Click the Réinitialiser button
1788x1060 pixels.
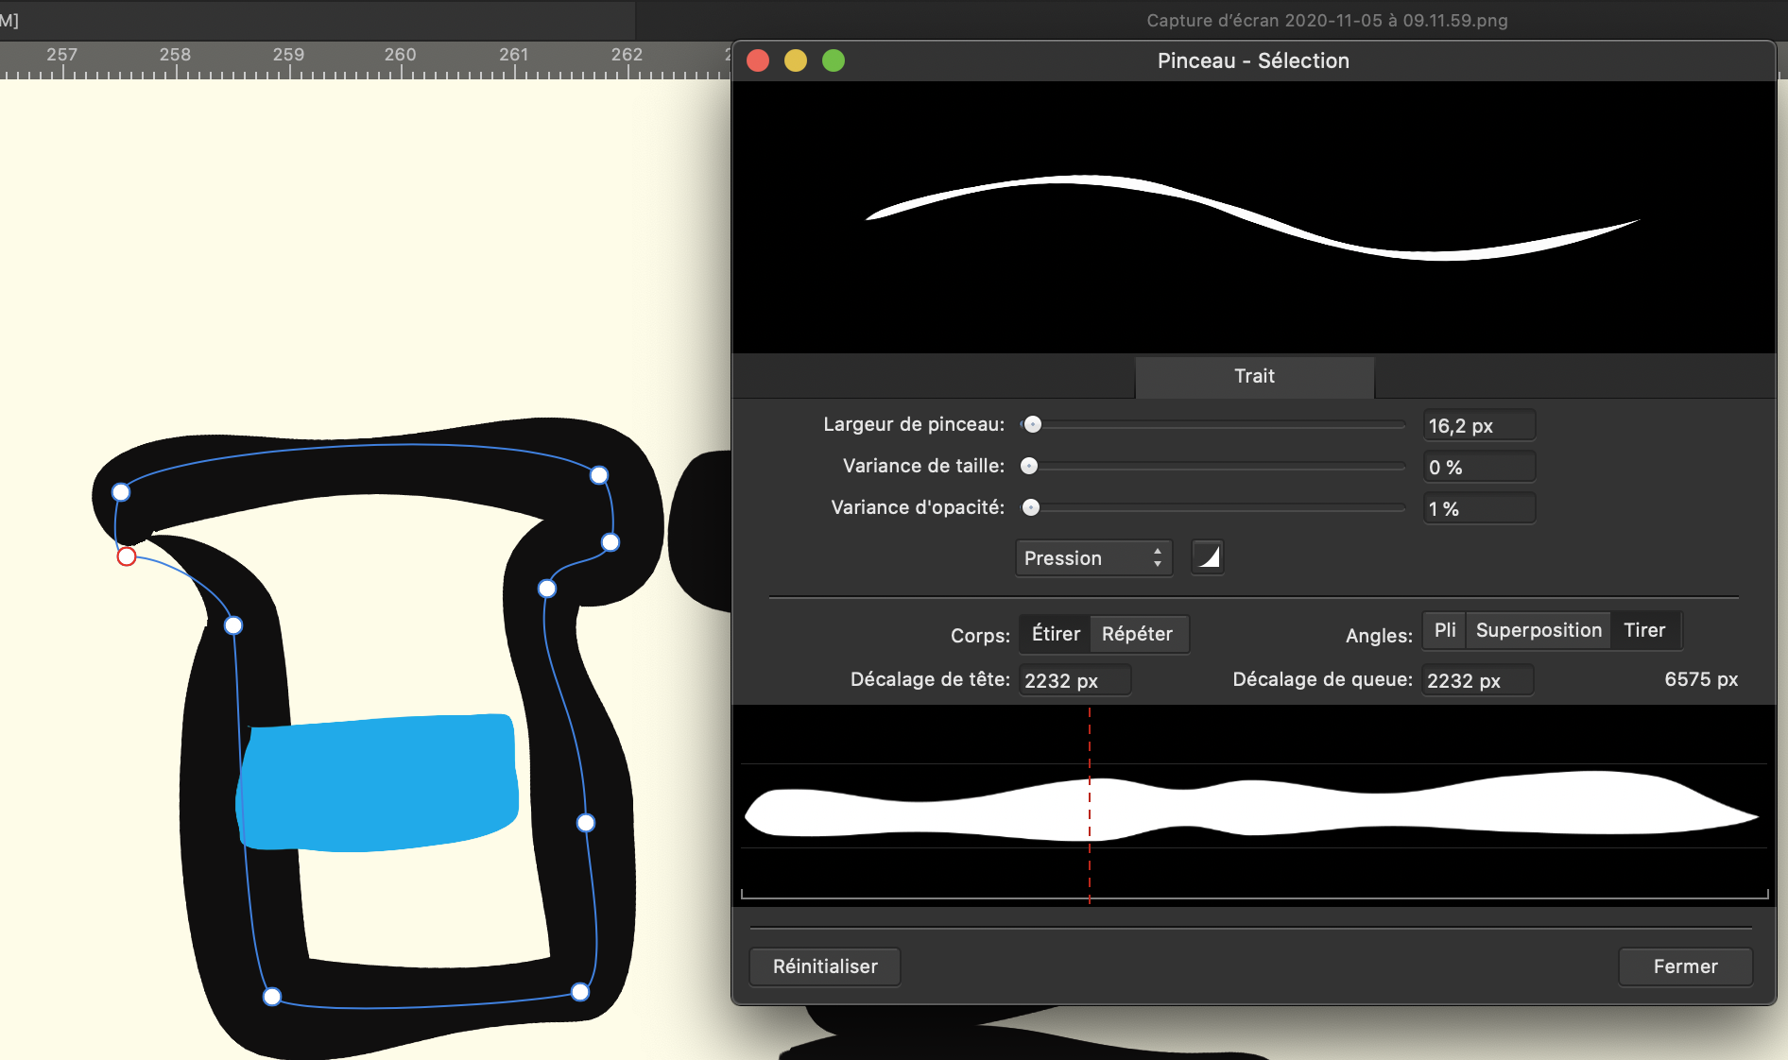coord(825,966)
